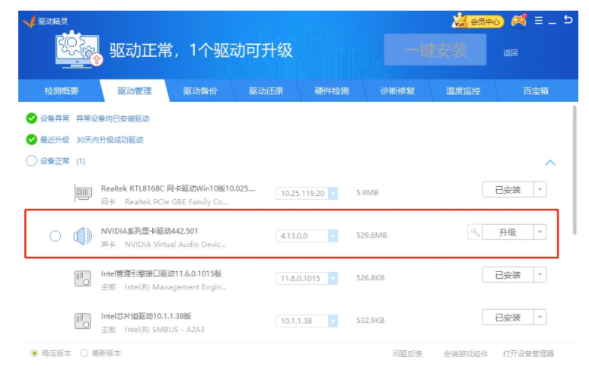
Task: Click the 532.9KB size text
Action: click(371, 321)
